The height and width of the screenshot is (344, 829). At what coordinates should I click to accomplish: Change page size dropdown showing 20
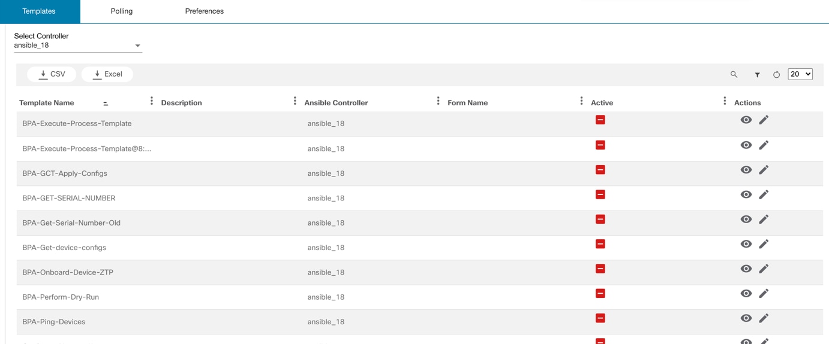tap(800, 74)
